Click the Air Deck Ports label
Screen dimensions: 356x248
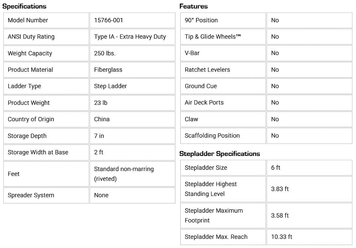(204, 102)
